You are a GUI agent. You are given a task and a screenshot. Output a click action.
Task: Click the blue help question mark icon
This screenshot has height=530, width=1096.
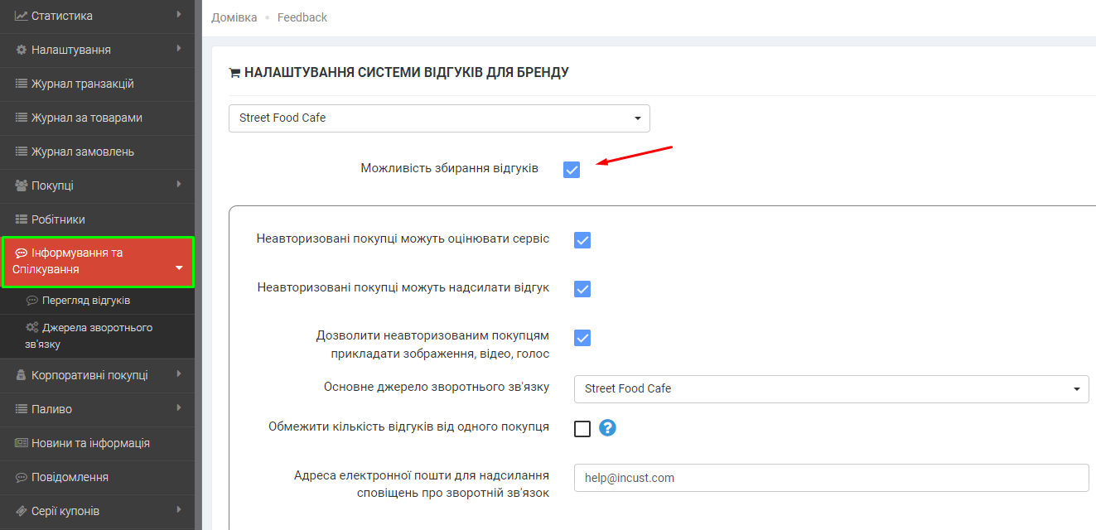(x=608, y=428)
